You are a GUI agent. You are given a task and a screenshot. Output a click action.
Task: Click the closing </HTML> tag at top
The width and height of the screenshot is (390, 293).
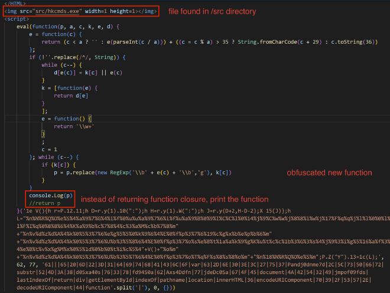pyautogui.click(x=14, y=4)
